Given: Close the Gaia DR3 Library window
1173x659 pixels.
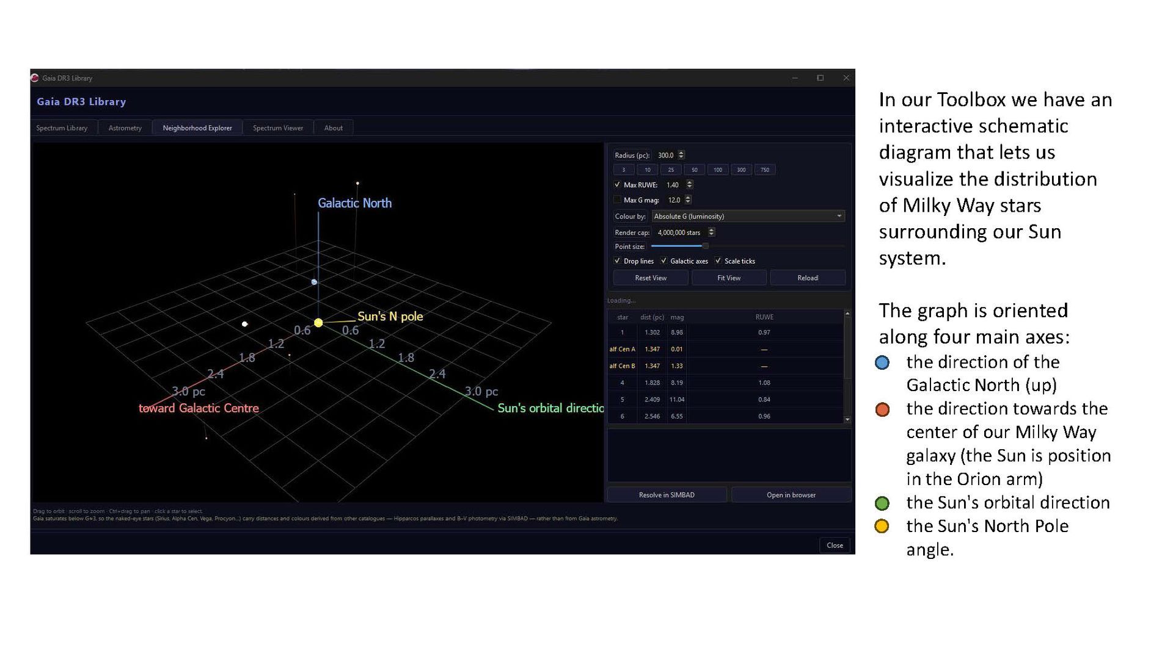Looking at the screenshot, I should (846, 78).
